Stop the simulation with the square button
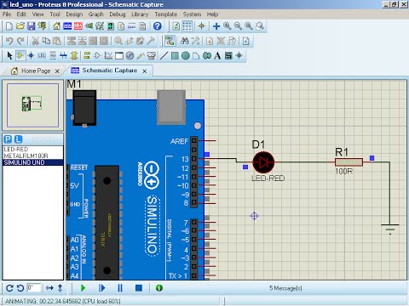 tap(139, 288)
